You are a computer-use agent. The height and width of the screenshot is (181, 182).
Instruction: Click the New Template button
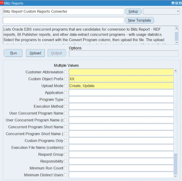click(139, 20)
